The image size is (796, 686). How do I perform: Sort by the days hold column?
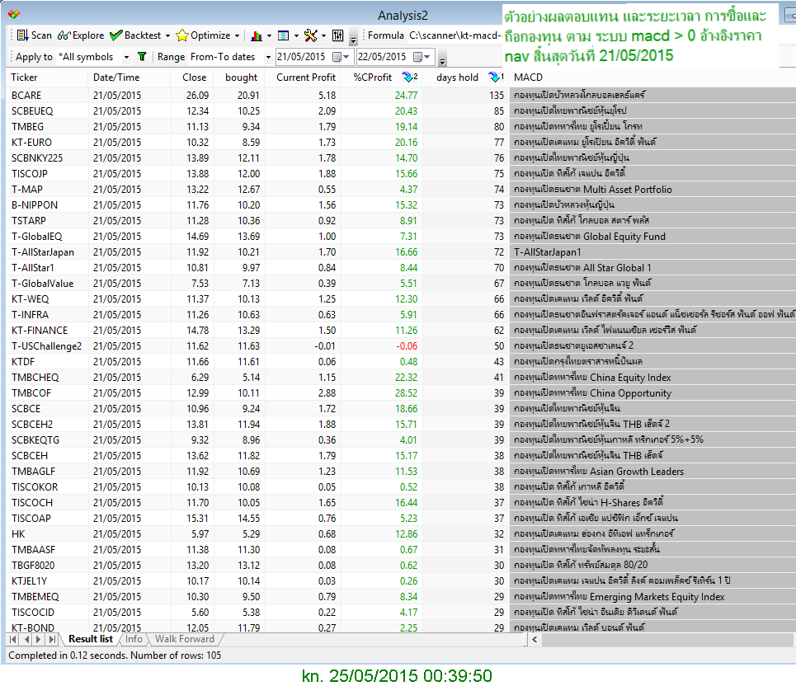pyautogui.click(x=464, y=78)
